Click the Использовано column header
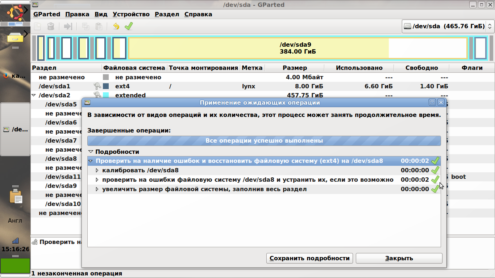Image resolution: width=495 pixels, height=278 pixels. coord(359,68)
